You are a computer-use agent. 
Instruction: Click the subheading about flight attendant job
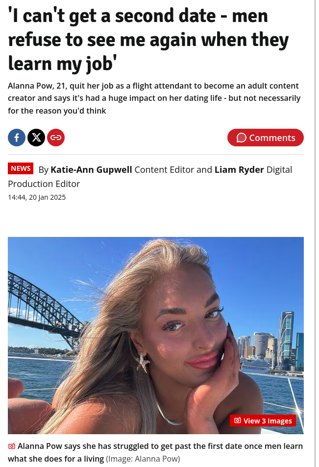(x=154, y=98)
